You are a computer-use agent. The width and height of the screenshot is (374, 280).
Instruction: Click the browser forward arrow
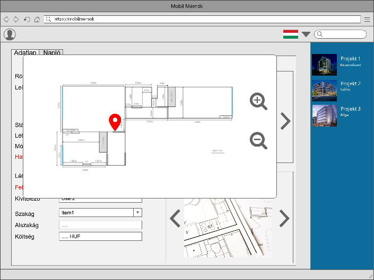click(x=16, y=19)
